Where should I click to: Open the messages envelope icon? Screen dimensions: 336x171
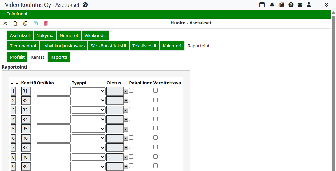[300, 5]
